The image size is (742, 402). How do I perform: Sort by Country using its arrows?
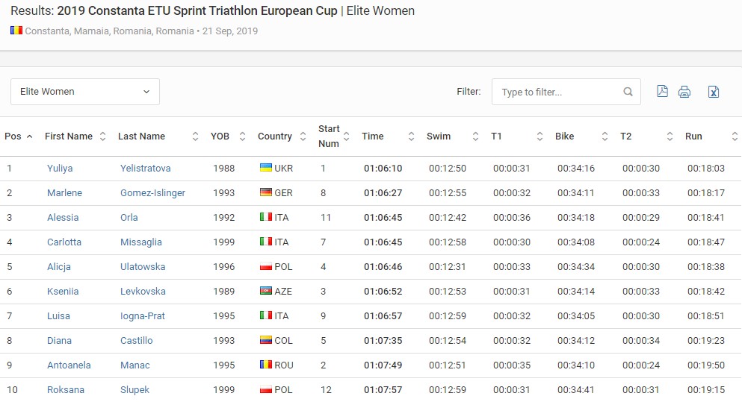click(303, 136)
